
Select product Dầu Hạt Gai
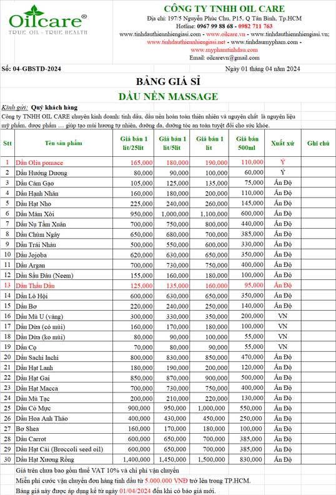pos(33,378)
